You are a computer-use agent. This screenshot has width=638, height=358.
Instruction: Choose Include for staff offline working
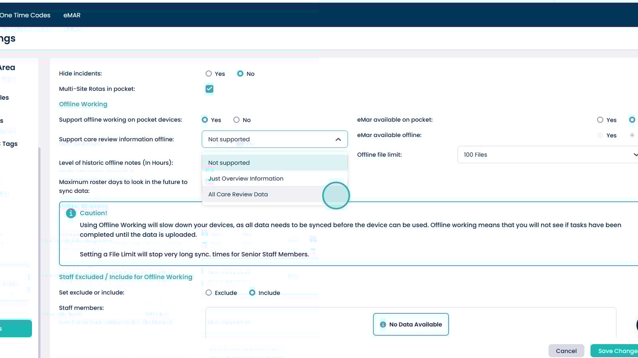click(x=252, y=293)
